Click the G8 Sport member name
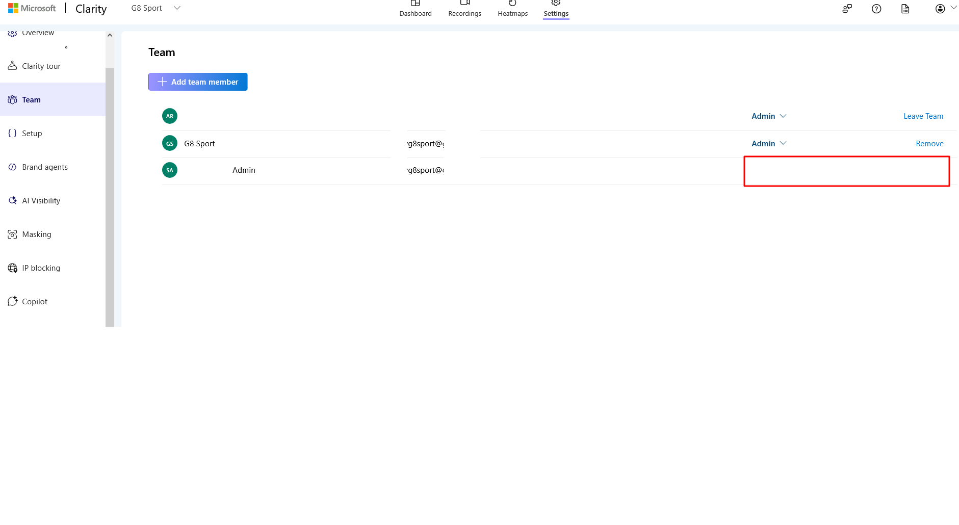 199,144
